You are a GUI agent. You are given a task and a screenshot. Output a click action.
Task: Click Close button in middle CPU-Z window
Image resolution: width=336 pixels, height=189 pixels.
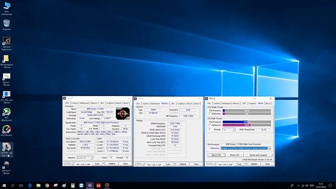coord(196,164)
